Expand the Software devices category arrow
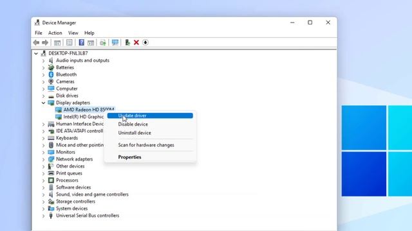This screenshot has height=231, width=412. click(x=43, y=188)
